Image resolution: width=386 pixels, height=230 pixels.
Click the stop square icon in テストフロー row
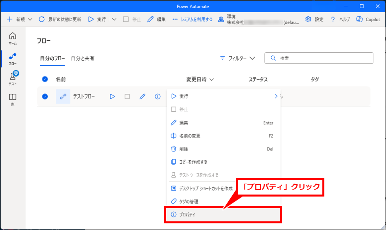(127, 96)
